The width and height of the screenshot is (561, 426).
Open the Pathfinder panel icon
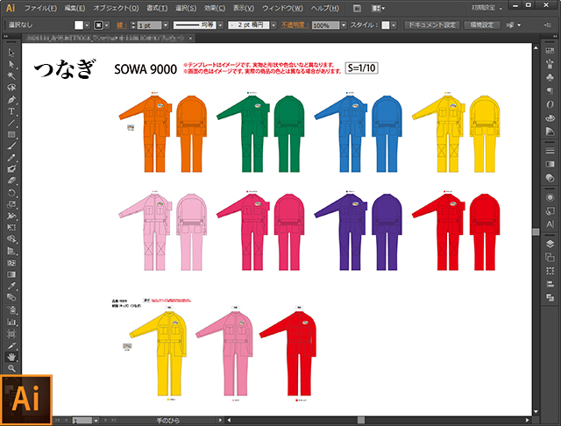(550, 297)
